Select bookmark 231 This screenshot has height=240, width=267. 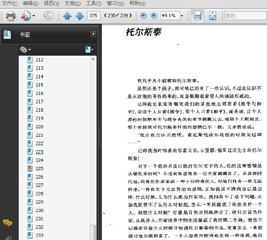pyautogui.click(x=40, y=219)
